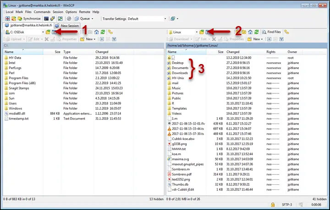Open session in PuTTY icon
The image size is (330, 210).
click(x=52, y=19)
